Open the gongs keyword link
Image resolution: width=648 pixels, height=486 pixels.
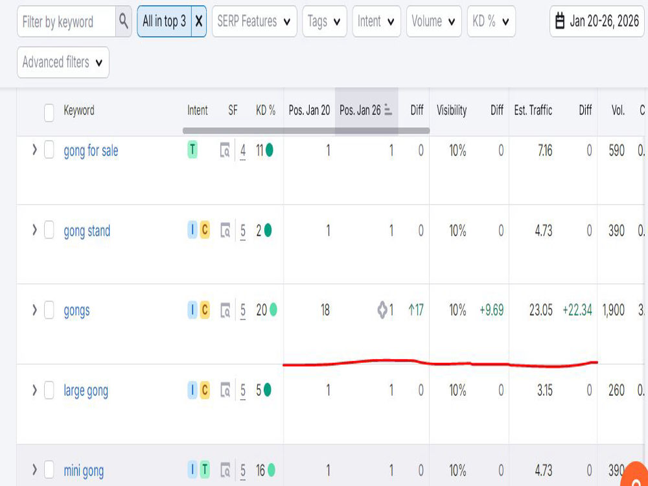click(x=76, y=311)
